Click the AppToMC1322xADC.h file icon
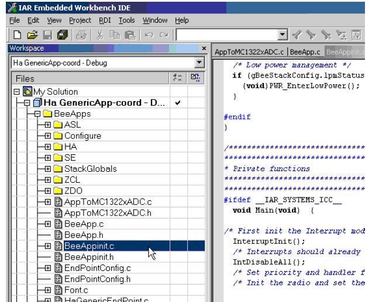Image resolution: width=372 pixels, height=302 pixels. (58, 213)
